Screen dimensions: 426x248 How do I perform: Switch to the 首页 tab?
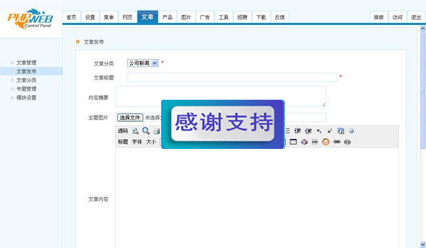click(71, 18)
